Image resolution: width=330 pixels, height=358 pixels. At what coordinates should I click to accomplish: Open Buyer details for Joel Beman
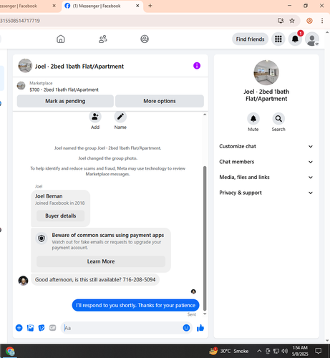[61, 216]
